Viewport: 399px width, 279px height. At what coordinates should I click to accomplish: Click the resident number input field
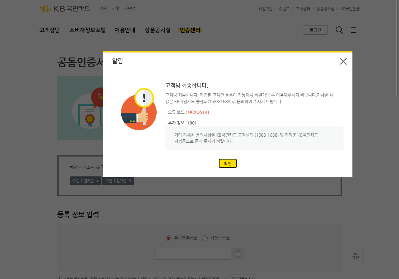(193, 254)
